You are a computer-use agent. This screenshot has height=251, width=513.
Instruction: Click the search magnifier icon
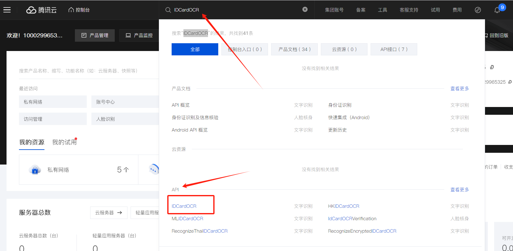[x=168, y=10]
